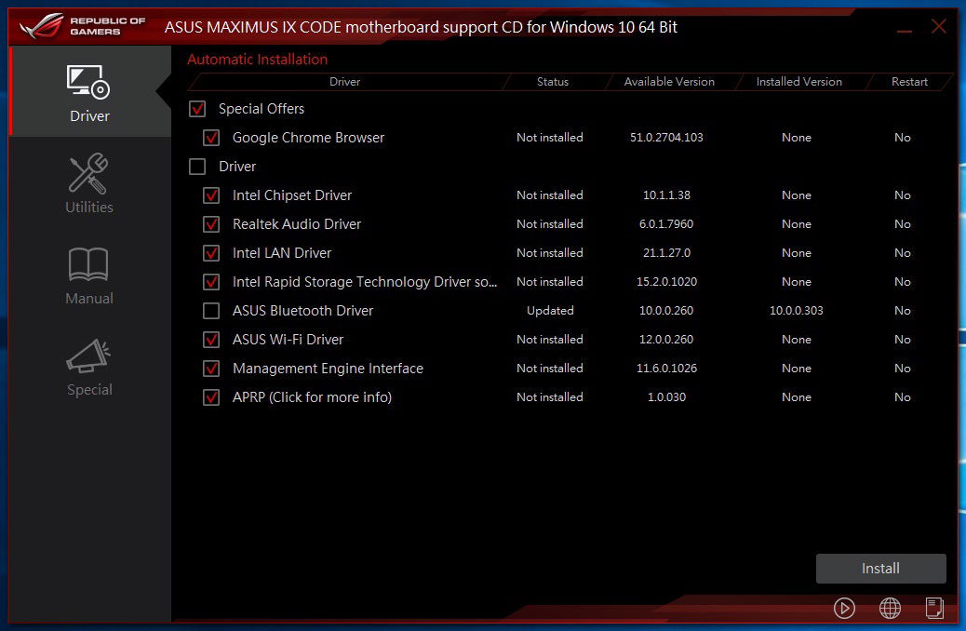Uncheck ASUS Wi-Fi Driver checkbox
This screenshot has width=966, height=631.
pos(211,340)
